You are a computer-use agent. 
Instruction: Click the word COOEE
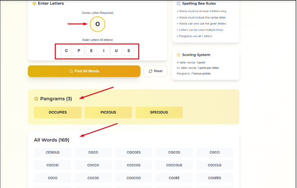[x=174, y=178]
